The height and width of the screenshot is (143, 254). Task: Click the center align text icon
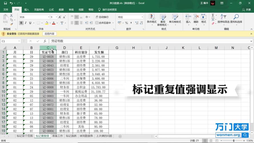coord(77,23)
